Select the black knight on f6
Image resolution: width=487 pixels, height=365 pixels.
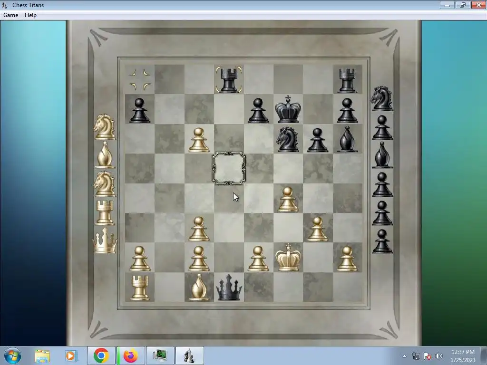click(287, 140)
